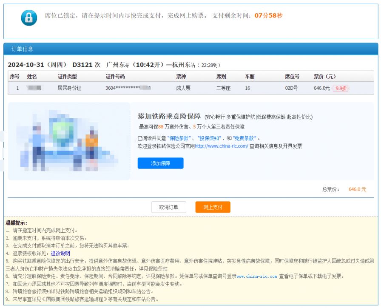Select the 订单信息 section header

pos(22,49)
